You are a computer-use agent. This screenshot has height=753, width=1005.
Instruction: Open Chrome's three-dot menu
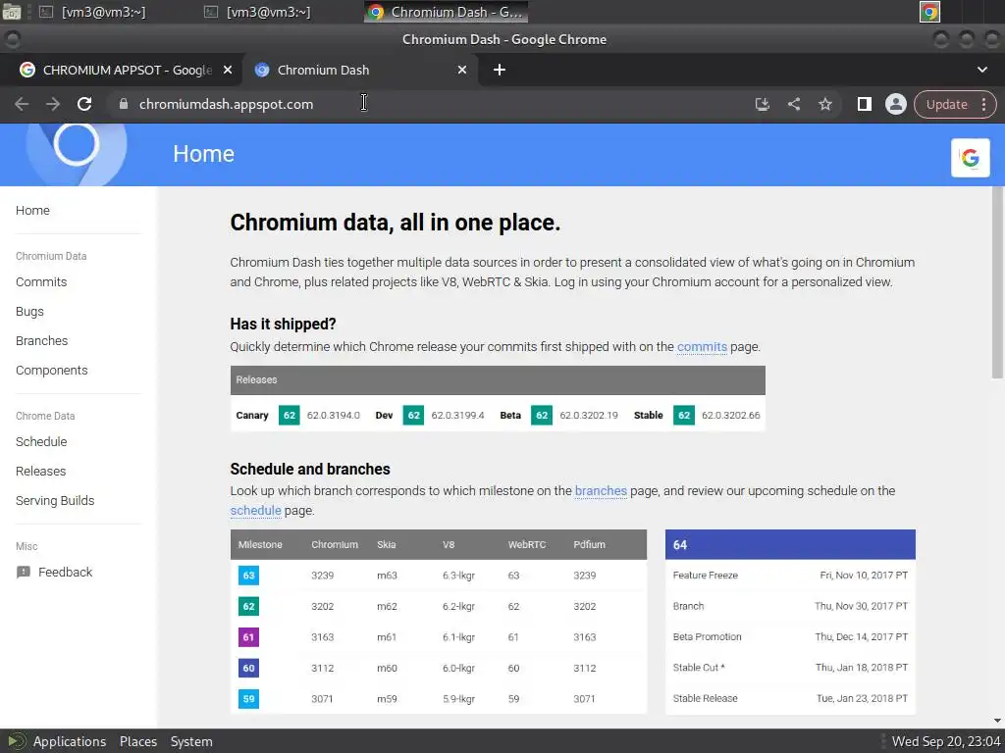983,104
